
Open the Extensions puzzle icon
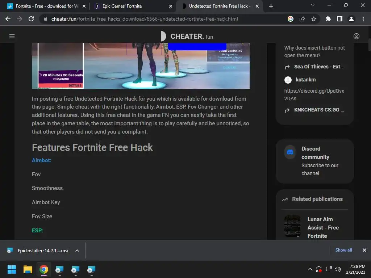click(328, 19)
